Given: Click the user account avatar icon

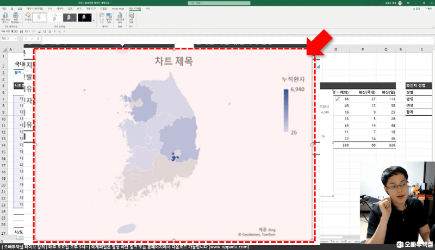Looking at the screenshot, I should 400,3.
